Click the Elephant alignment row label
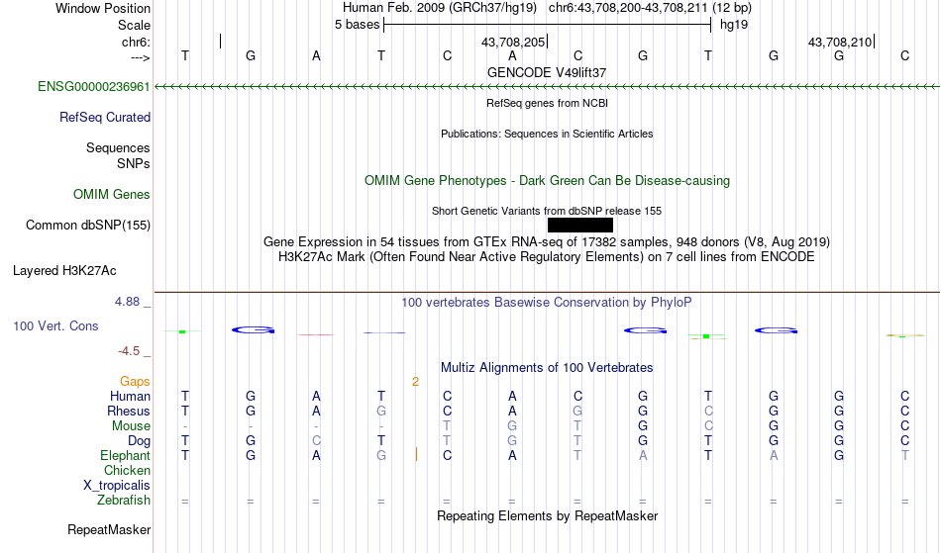Screen dimensions: 941x553 point(126,456)
